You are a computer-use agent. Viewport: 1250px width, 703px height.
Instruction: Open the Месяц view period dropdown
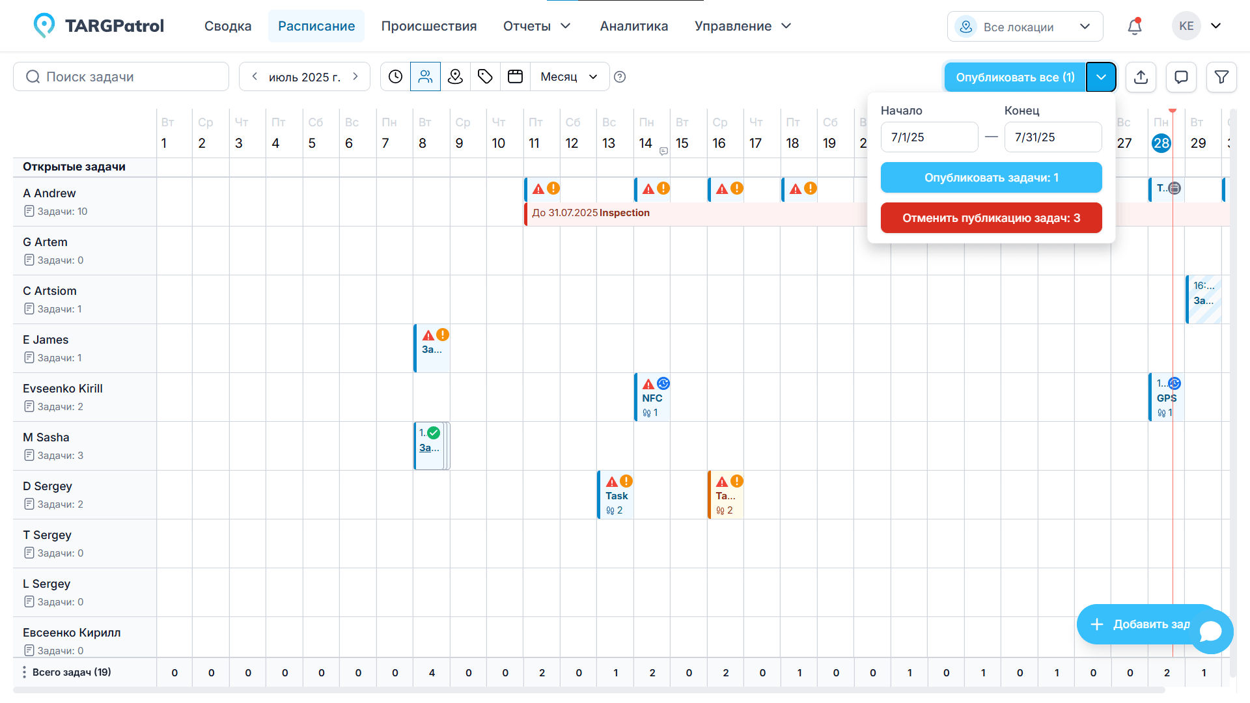point(568,76)
